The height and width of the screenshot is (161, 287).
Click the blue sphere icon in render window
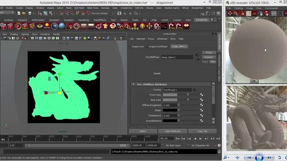pos(261,13)
